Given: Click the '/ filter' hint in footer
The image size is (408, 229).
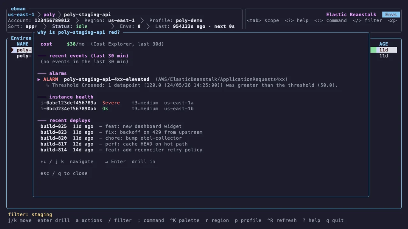Looking at the screenshot, I should point(120,220).
